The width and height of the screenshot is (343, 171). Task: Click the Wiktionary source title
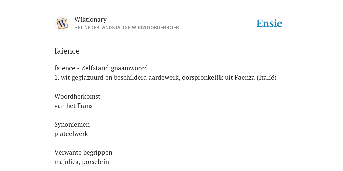90,19
